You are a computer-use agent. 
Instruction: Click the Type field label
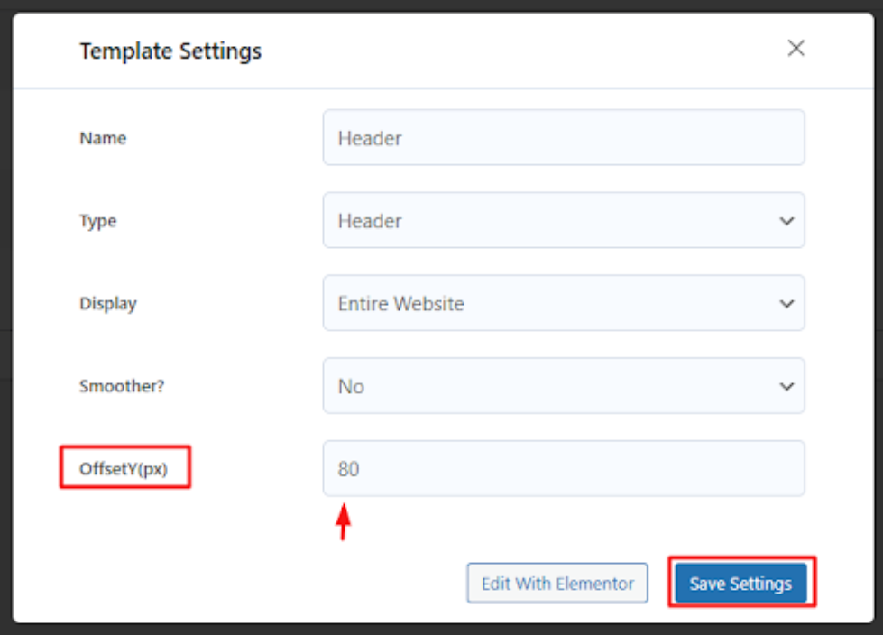[98, 221]
